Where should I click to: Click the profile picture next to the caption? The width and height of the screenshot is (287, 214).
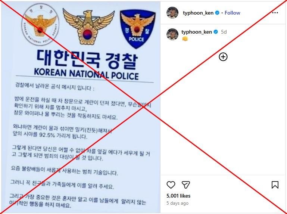tap(172, 34)
